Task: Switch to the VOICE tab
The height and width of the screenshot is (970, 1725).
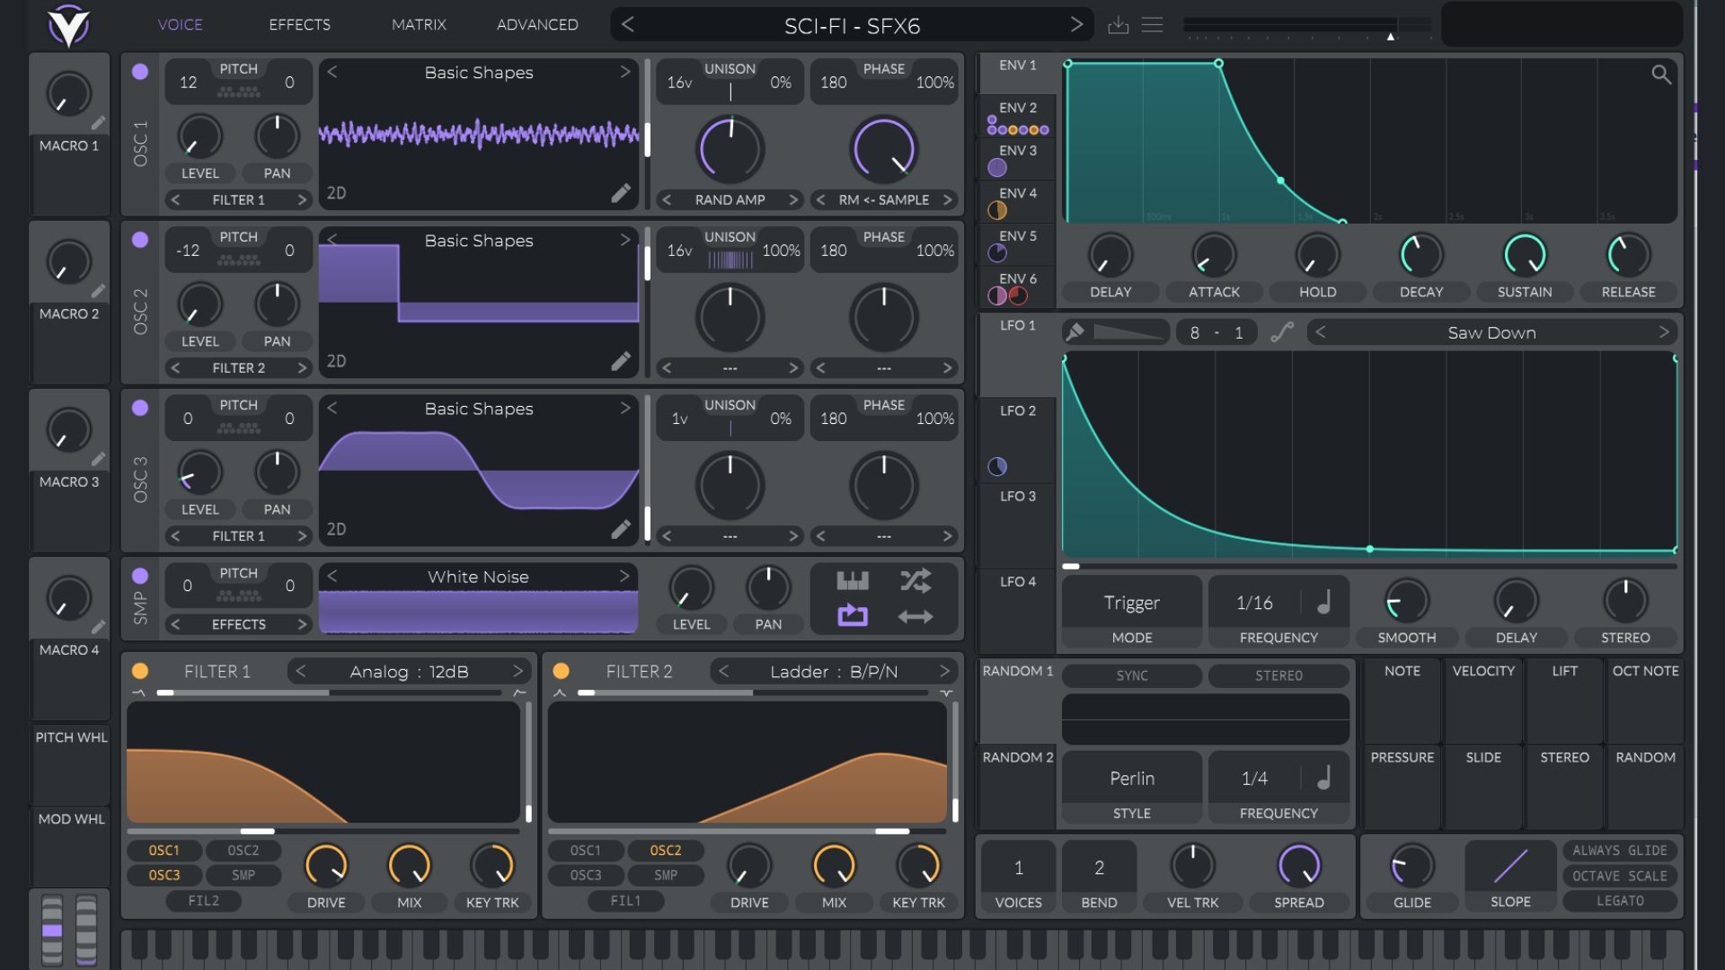Action: pyautogui.click(x=181, y=25)
